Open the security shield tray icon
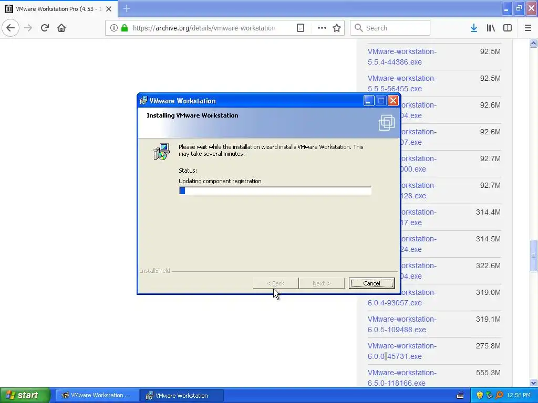 coord(479,395)
